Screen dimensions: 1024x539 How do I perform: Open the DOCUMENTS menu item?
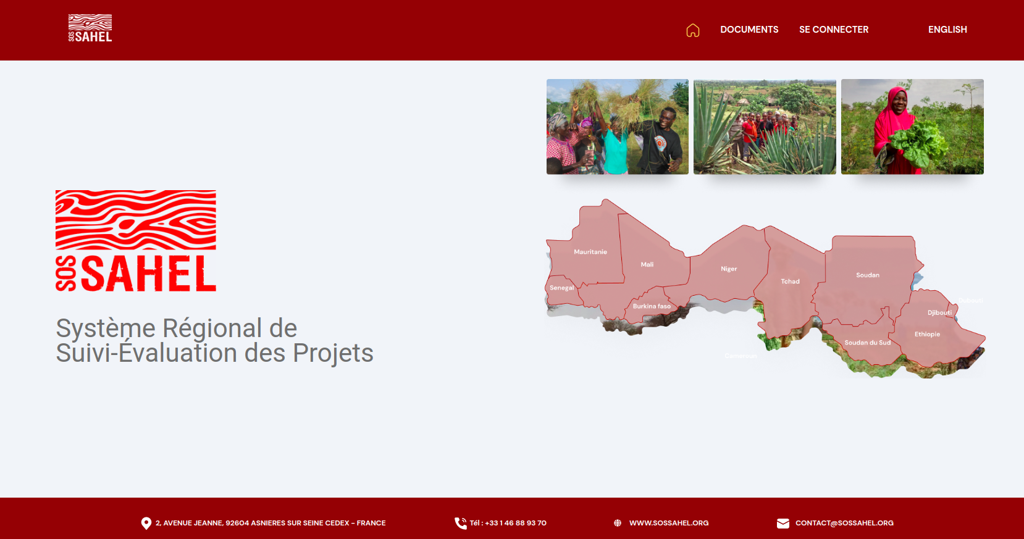(749, 30)
